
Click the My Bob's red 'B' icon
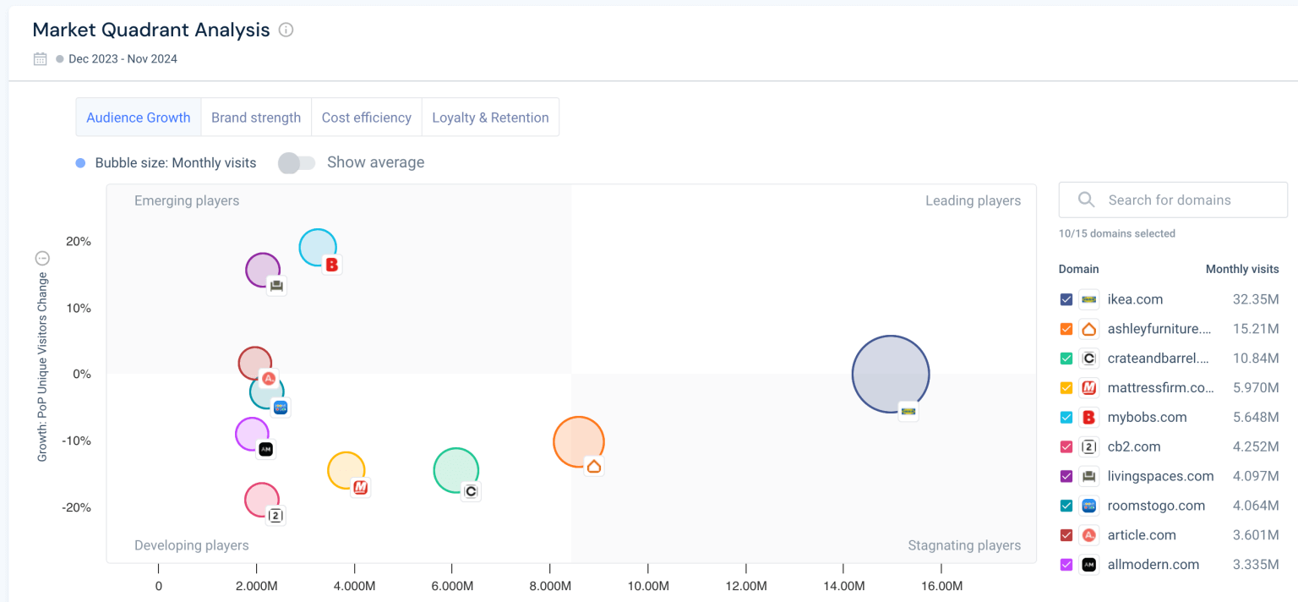tap(1088, 417)
